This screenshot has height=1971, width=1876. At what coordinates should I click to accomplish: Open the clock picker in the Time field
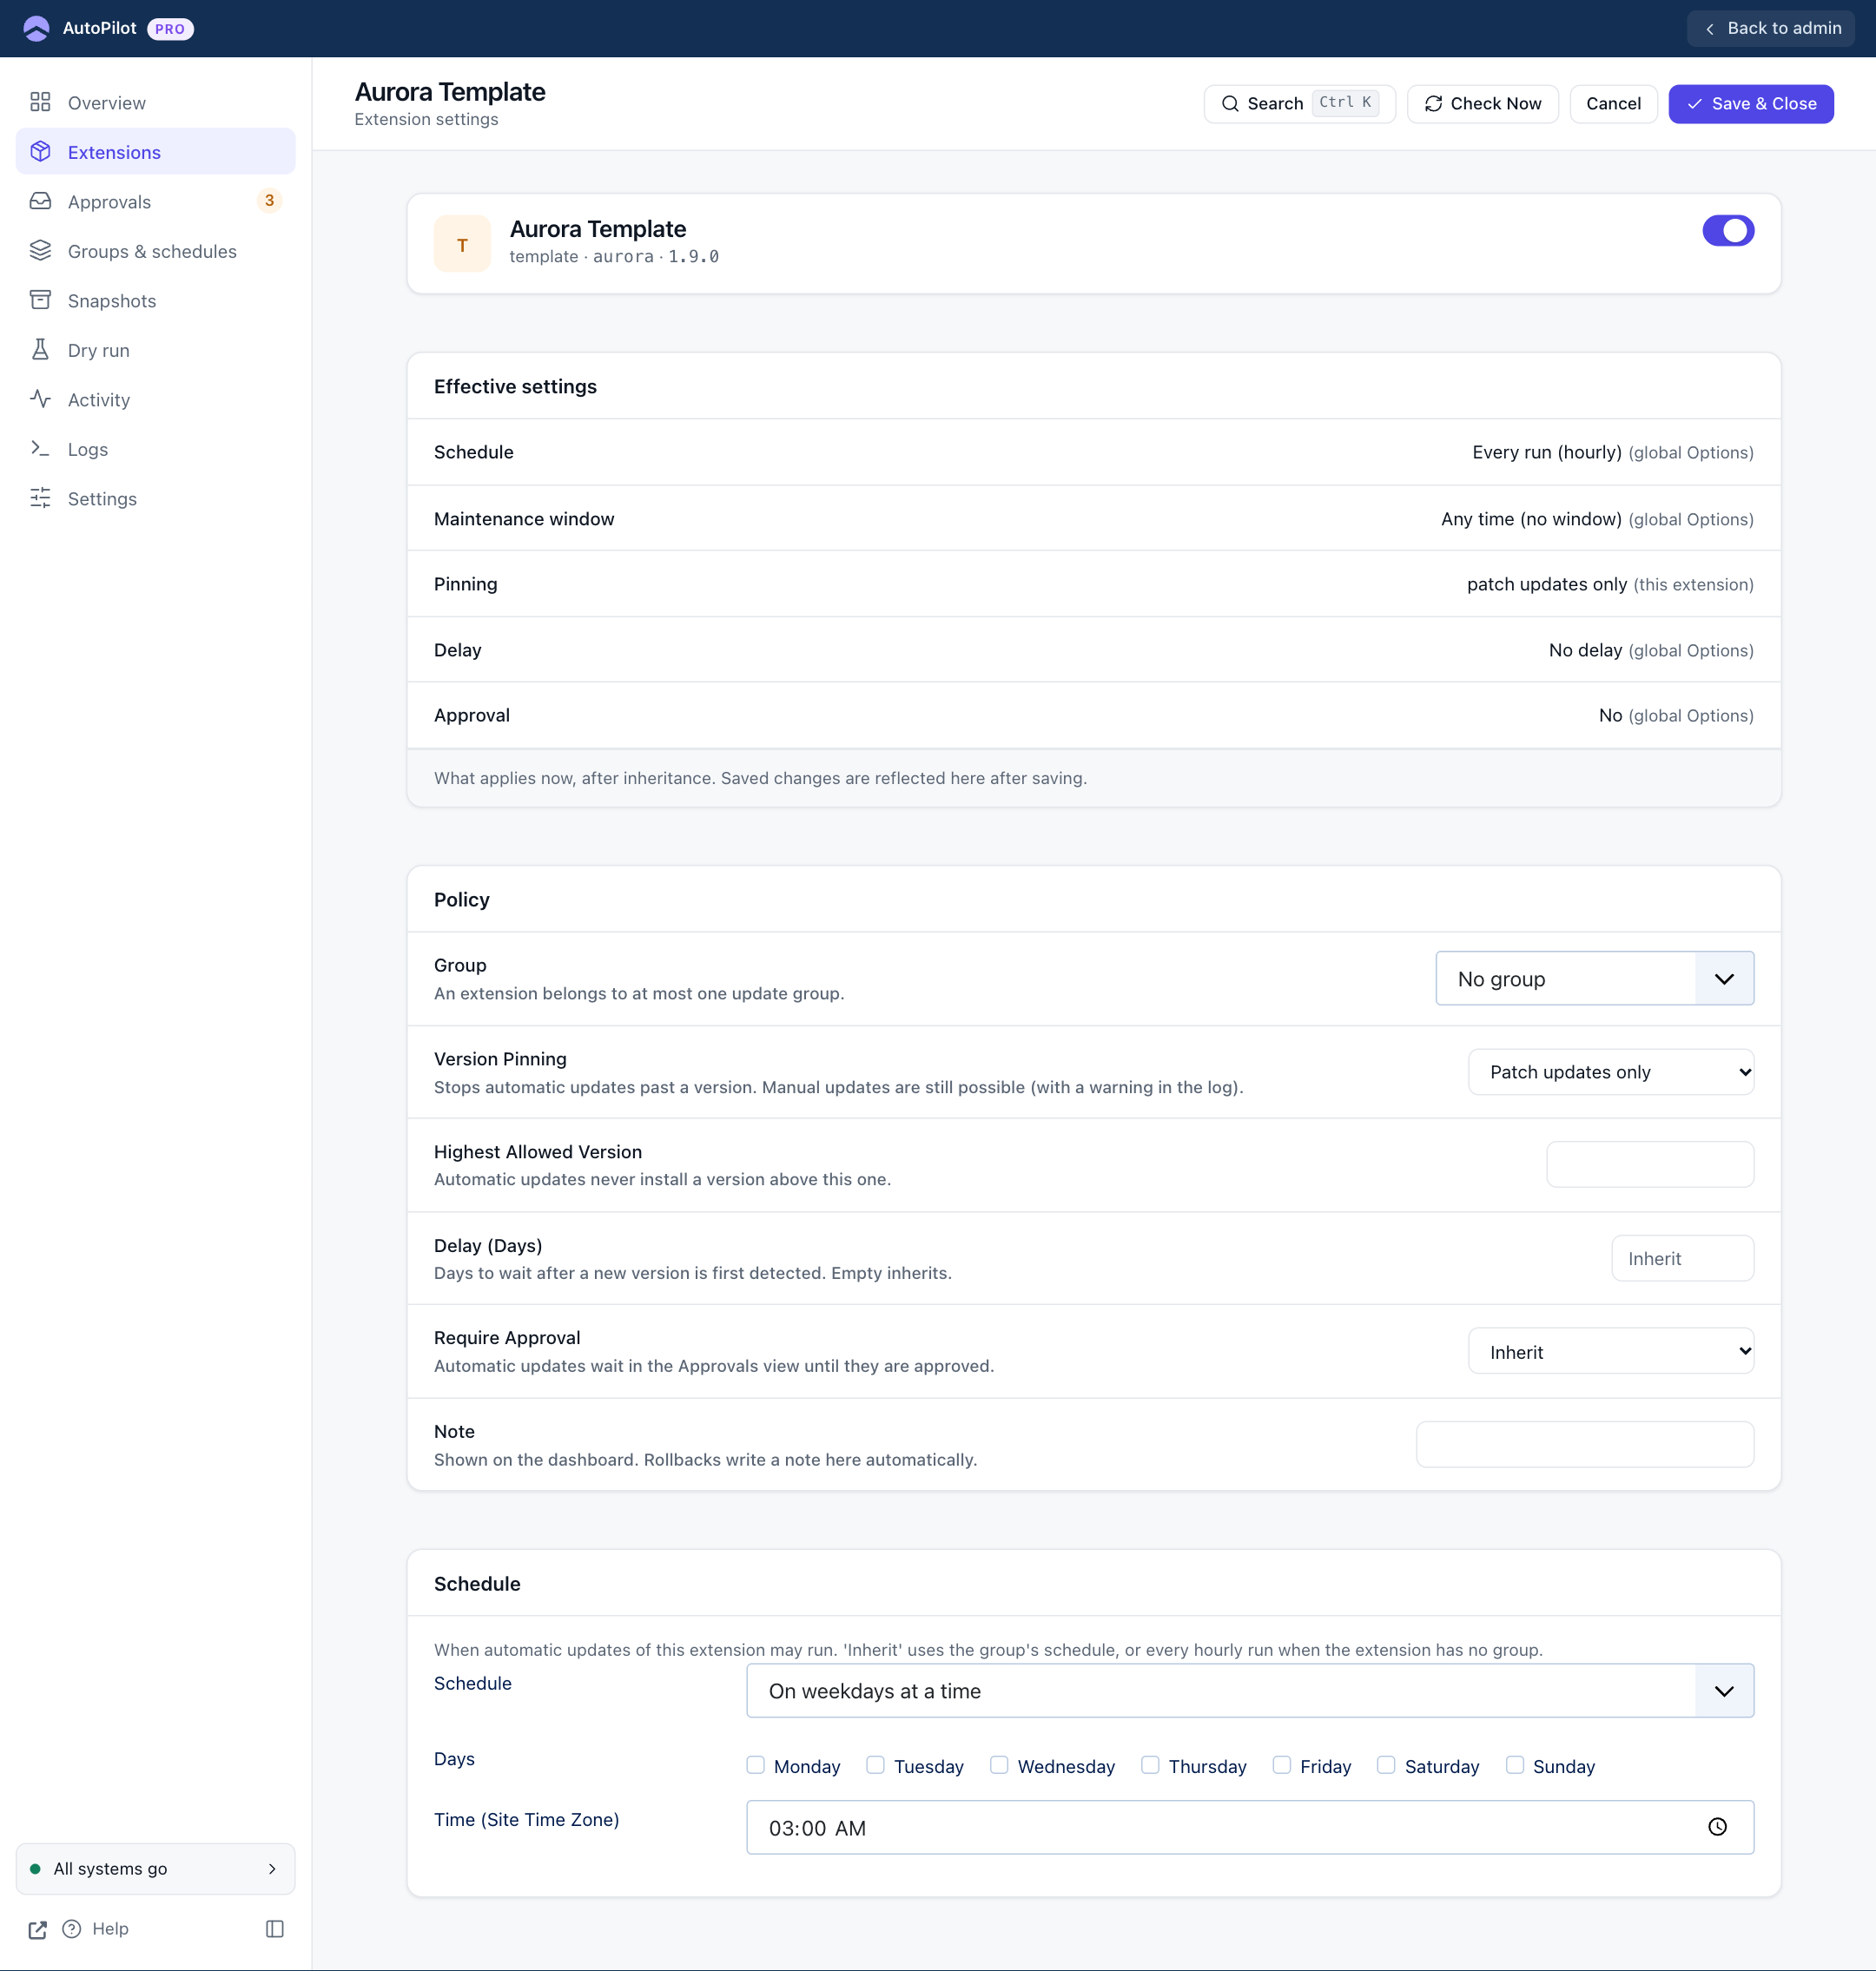click(1717, 1827)
